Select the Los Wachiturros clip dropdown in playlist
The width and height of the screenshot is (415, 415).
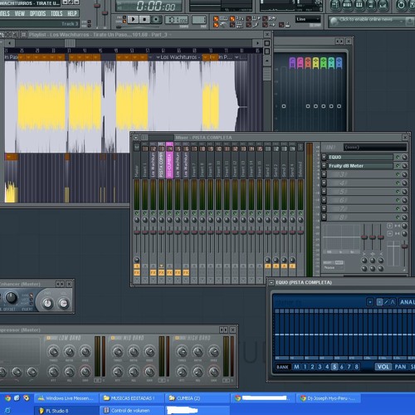pyautogui.click(x=158, y=57)
